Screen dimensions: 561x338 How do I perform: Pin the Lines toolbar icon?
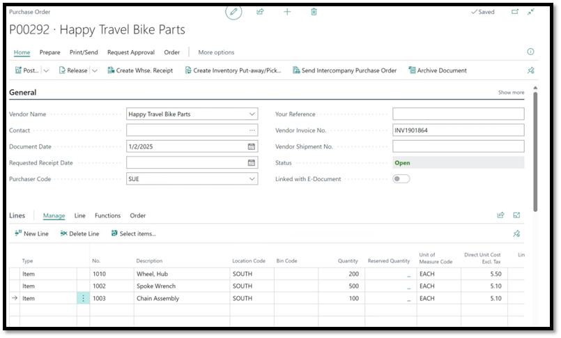(516, 233)
